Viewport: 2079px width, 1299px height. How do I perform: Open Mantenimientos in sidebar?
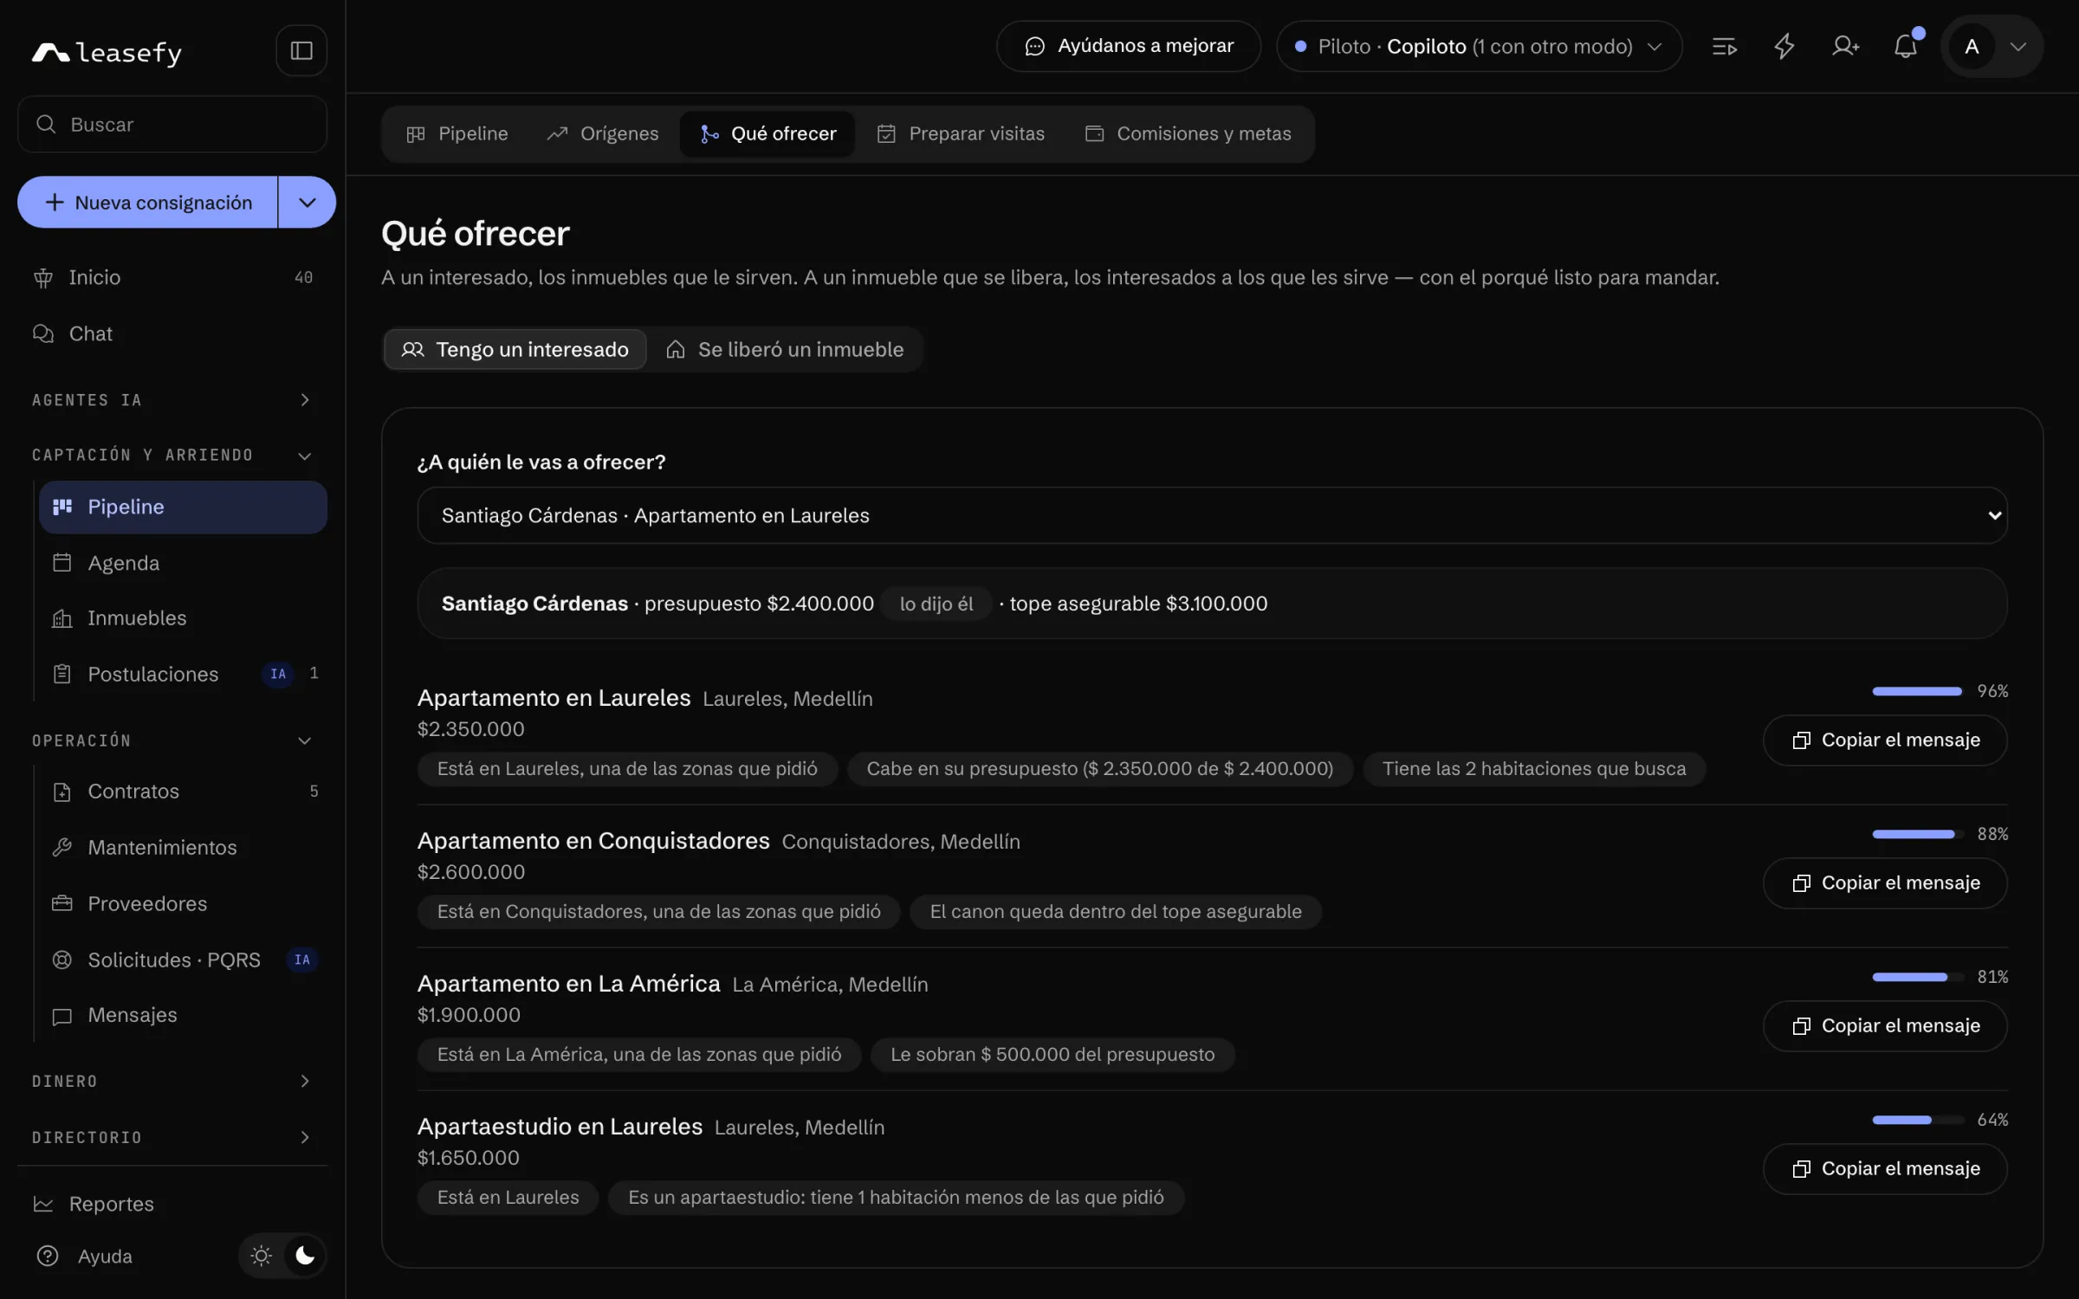coord(183,847)
